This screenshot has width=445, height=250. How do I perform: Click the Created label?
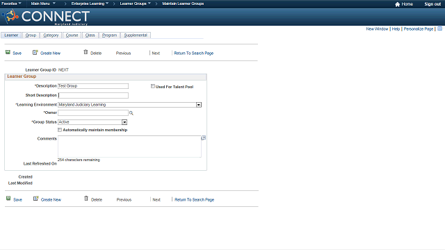click(x=25, y=177)
